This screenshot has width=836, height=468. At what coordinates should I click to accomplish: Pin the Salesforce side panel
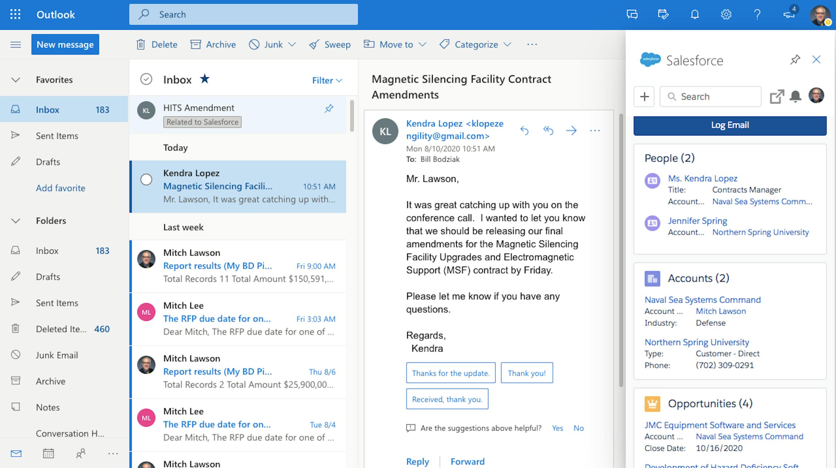coord(795,60)
